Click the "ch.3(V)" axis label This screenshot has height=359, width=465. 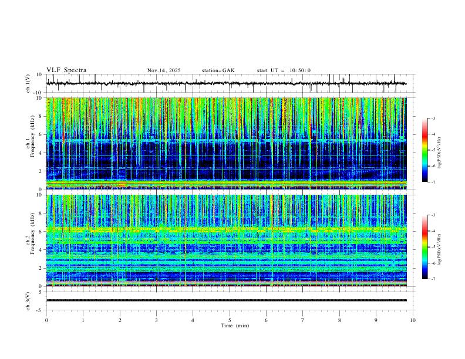[x=28, y=301]
